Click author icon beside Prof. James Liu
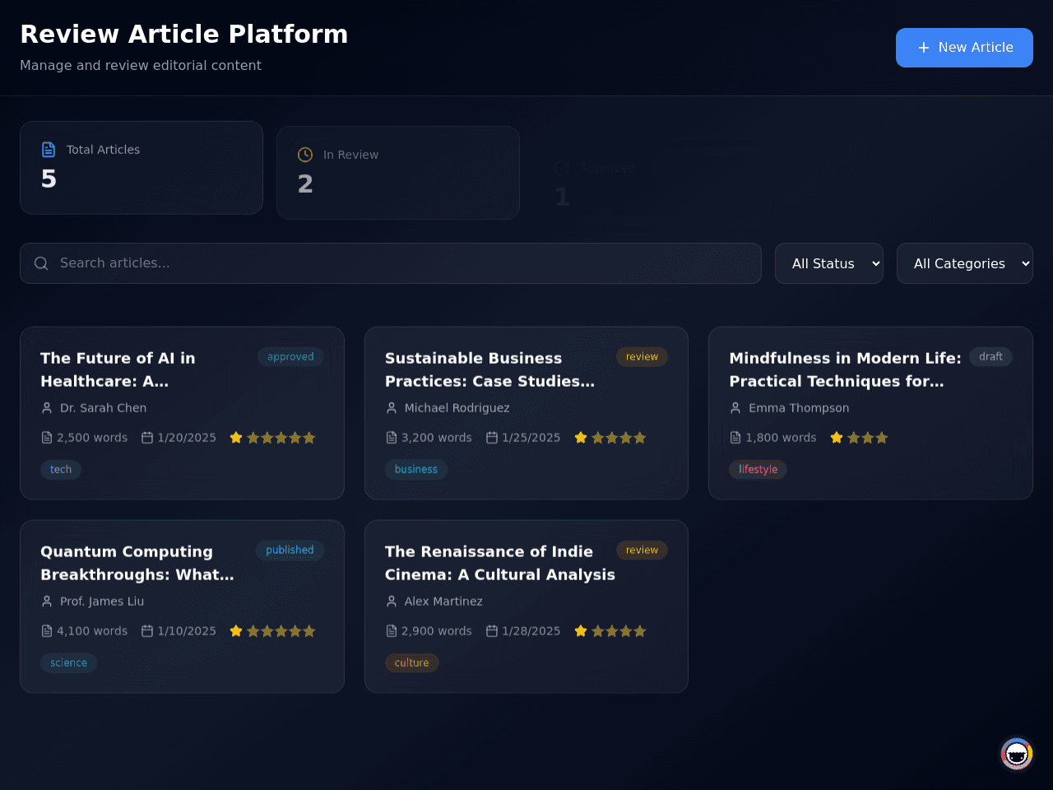 pyautogui.click(x=47, y=602)
